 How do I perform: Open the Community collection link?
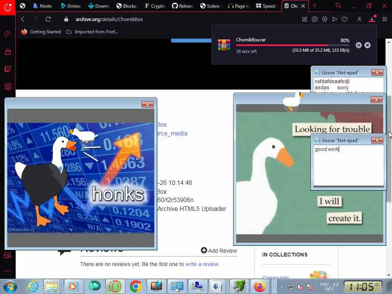pos(276,277)
